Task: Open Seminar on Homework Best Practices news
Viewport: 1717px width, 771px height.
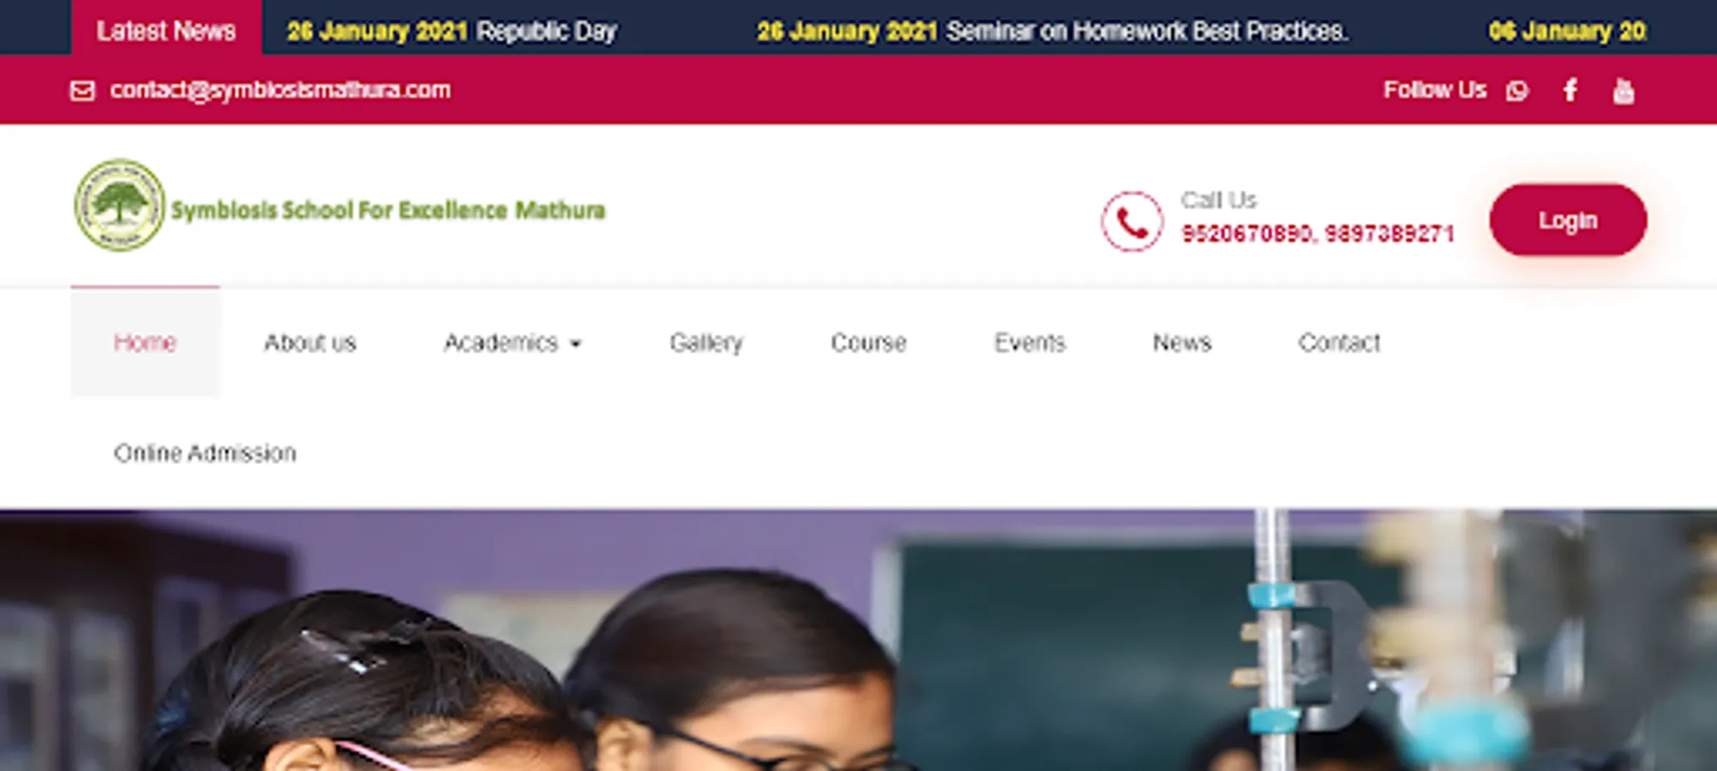Action: [1147, 31]
